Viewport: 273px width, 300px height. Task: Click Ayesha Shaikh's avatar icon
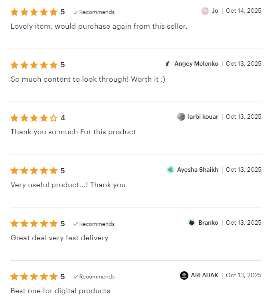(x=170, y=170)
